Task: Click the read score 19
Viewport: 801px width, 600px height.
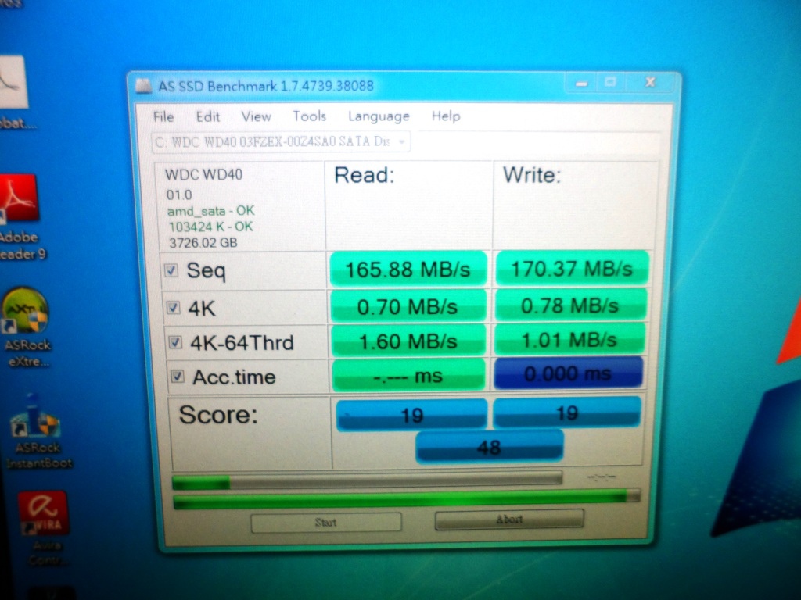Action: 411,415
